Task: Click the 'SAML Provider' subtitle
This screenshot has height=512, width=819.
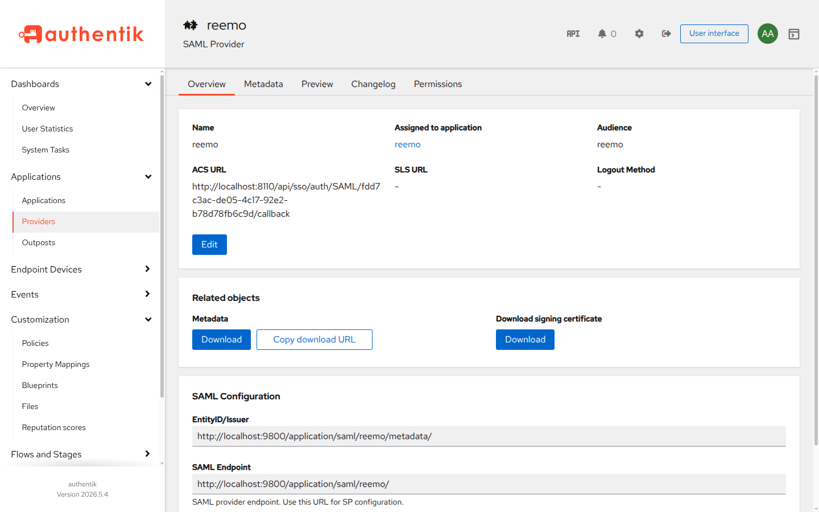Action: [x=213, y=44]
